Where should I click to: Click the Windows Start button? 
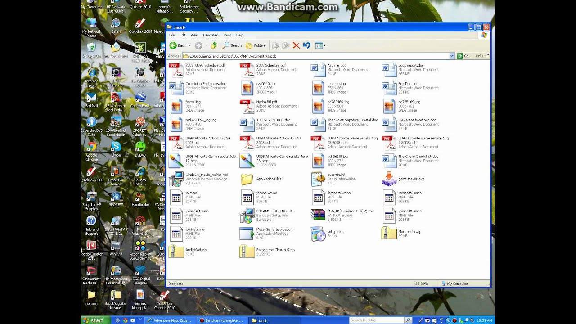tap(95, 320)
